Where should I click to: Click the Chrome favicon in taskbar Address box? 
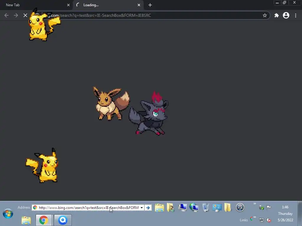coord(35,207)
